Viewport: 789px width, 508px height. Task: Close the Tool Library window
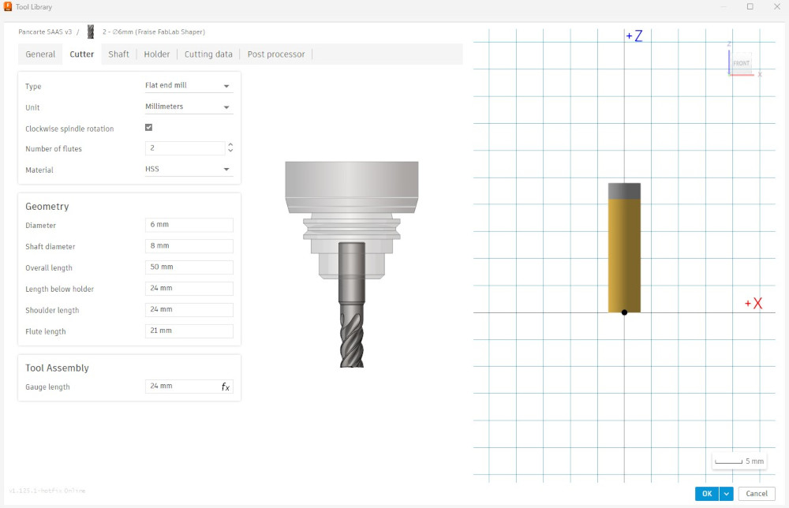[776, 6]
